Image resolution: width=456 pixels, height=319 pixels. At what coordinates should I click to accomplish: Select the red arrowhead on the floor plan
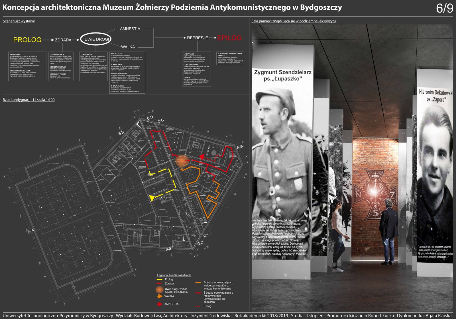[x=202, y=157]
